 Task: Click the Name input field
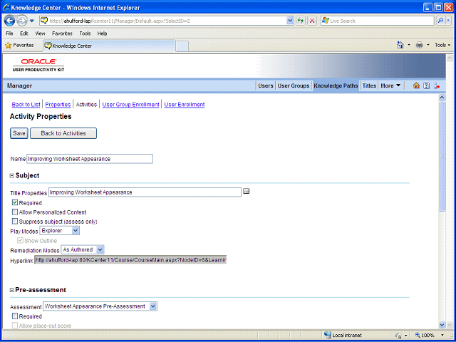[x=90, y=159]
